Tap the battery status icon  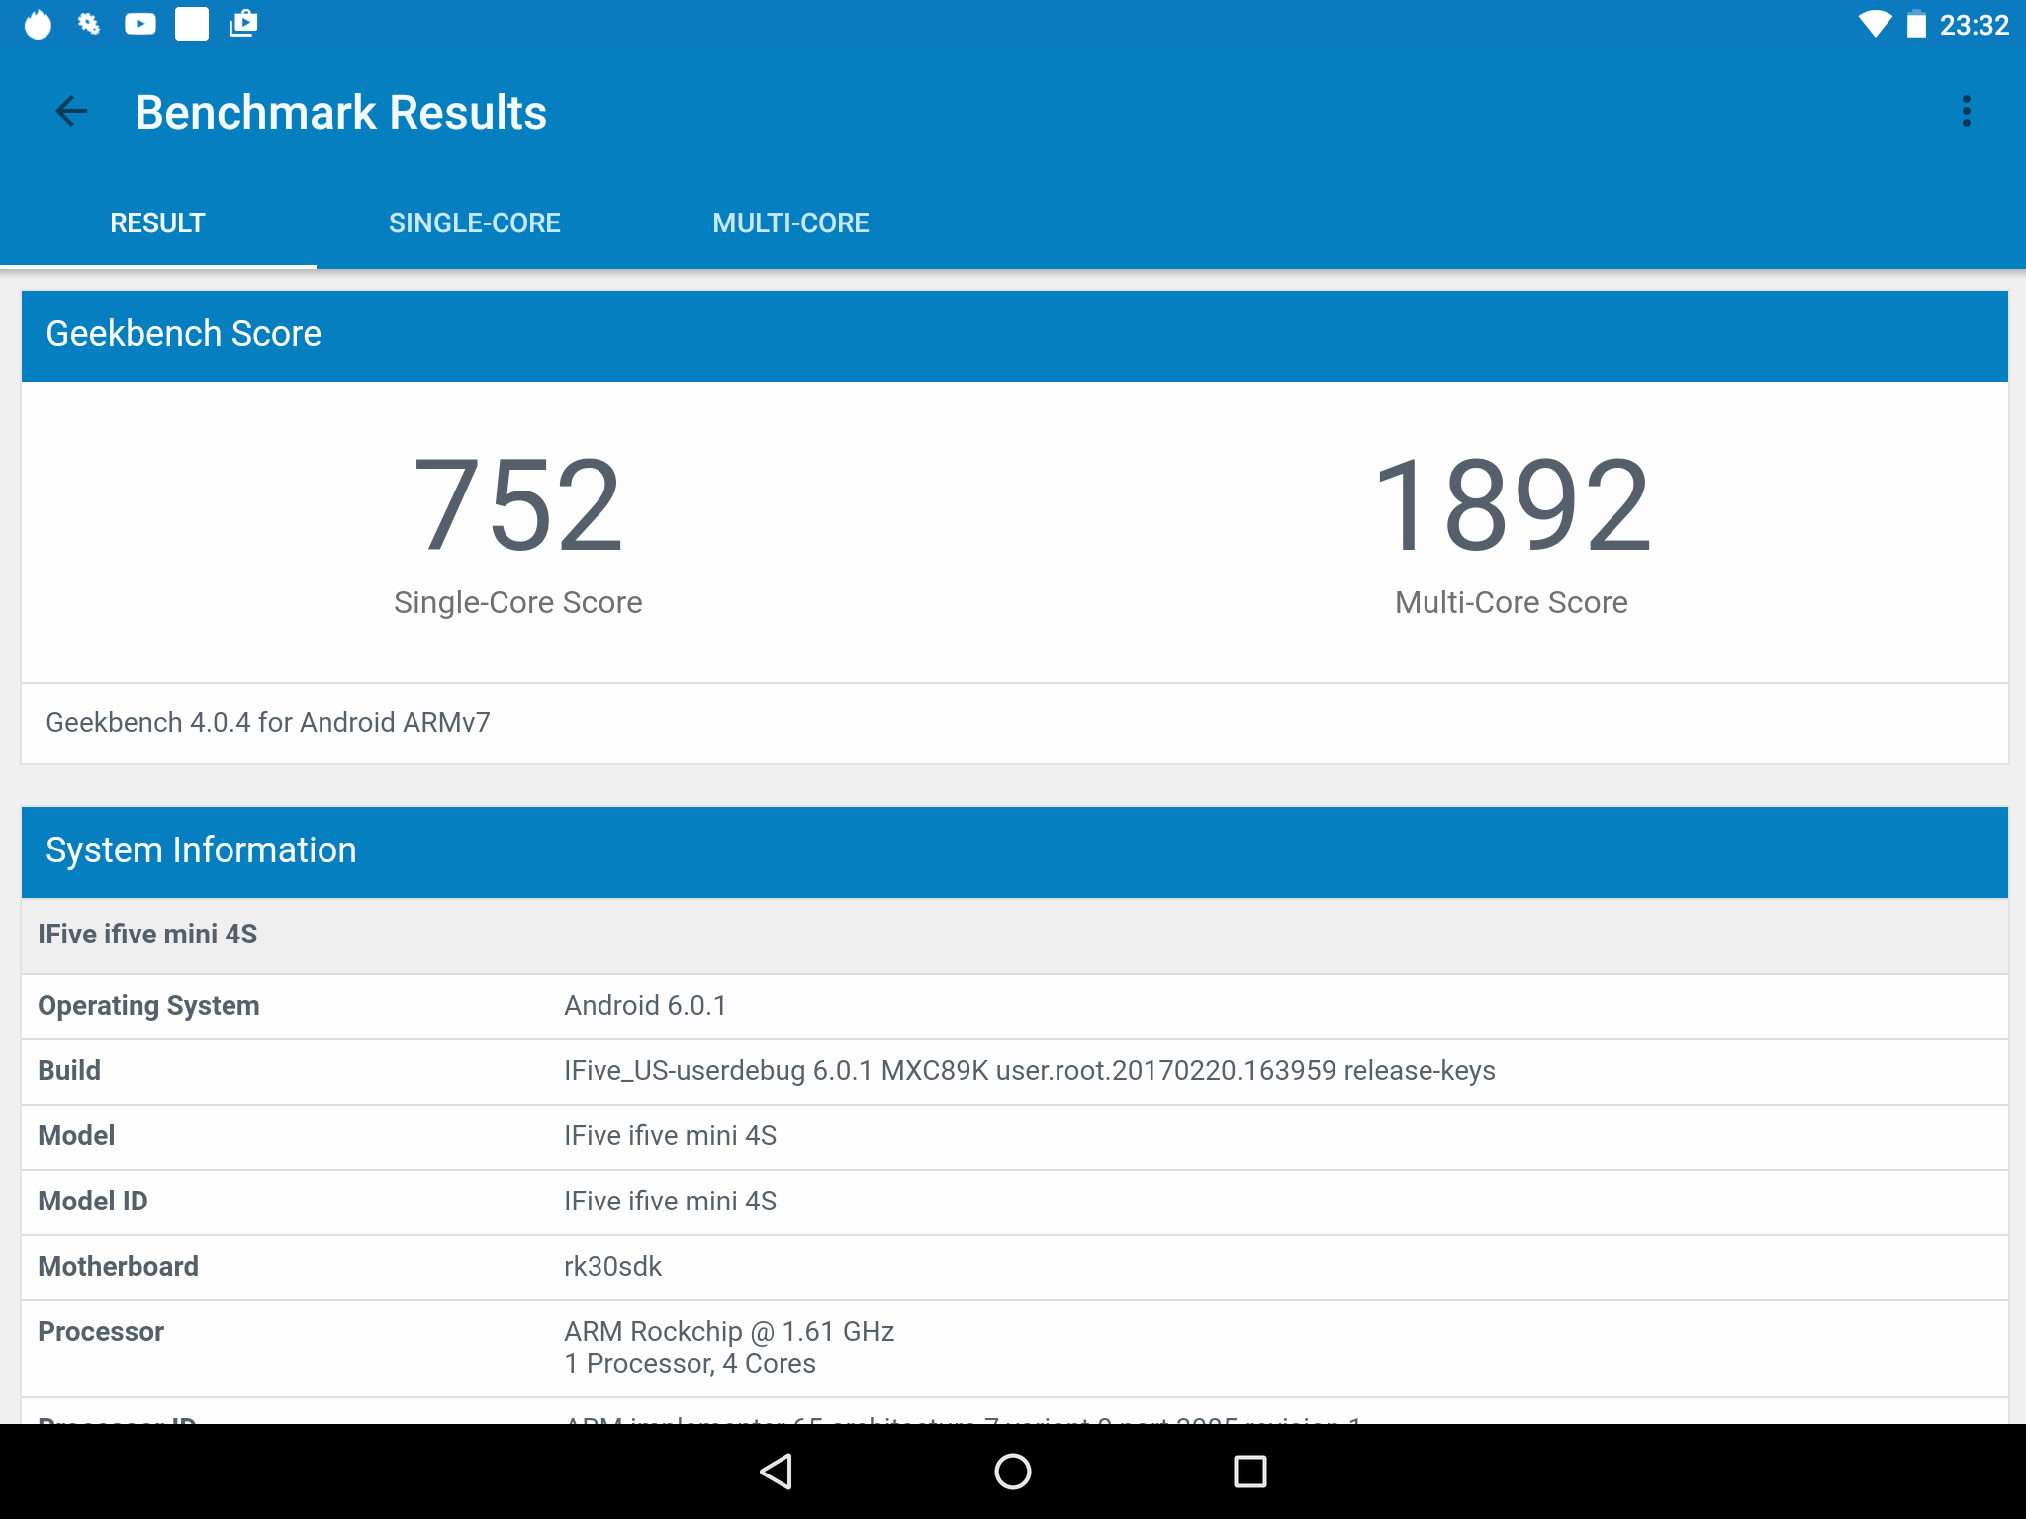pos(1916,24)
